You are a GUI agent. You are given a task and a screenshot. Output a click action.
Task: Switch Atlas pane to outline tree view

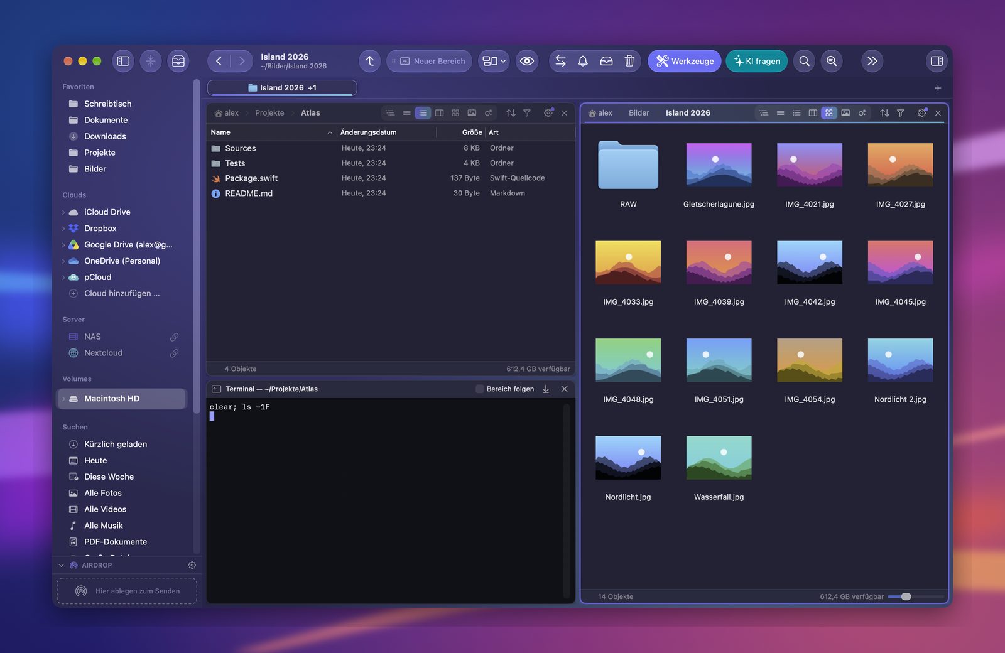coord(390,113)
